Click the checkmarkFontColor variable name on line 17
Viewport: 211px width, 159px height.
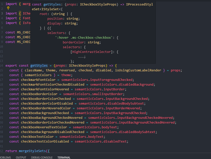coord(38,80)
